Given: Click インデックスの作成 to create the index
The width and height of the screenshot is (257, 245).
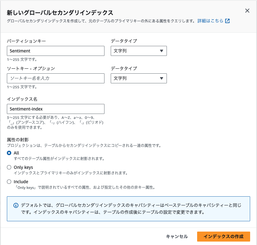Looking at the screenshot, I should coord(224,237).
